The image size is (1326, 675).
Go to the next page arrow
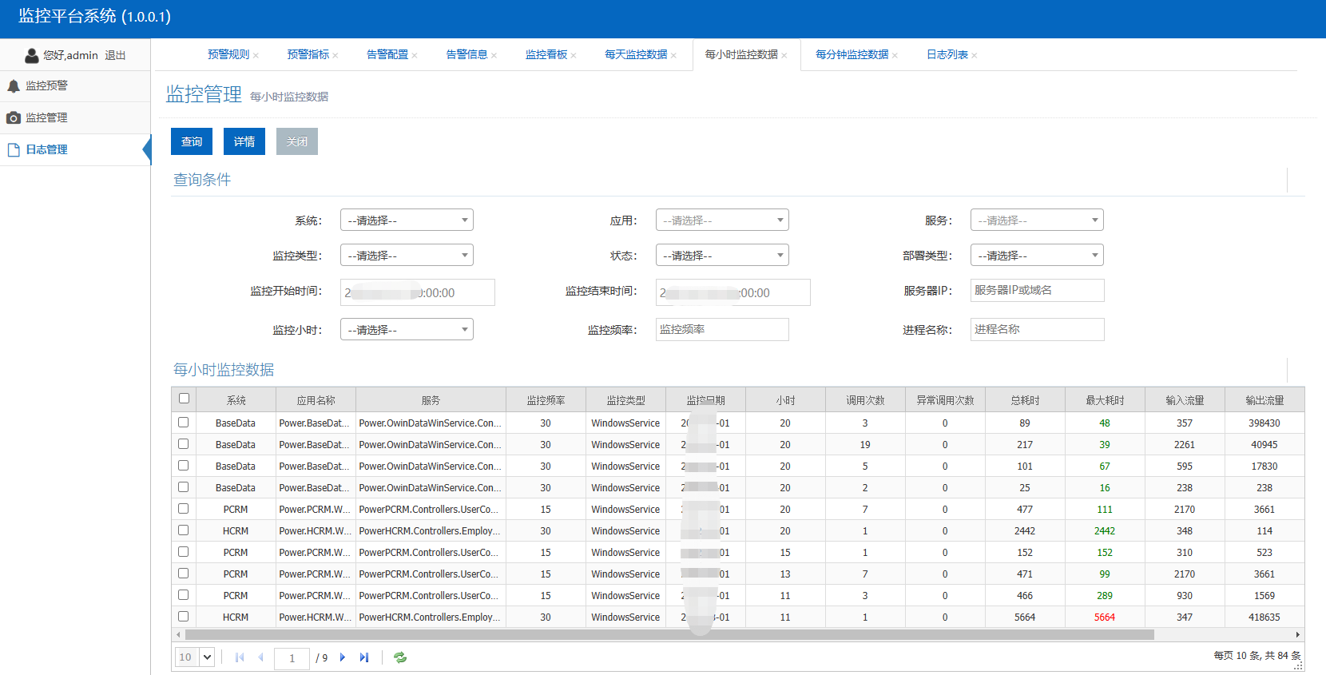click(x=343, y=657)
